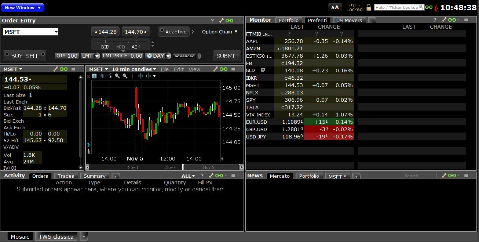Switch to US Movers tab
479x242 pixels.
tap(349, 20)
